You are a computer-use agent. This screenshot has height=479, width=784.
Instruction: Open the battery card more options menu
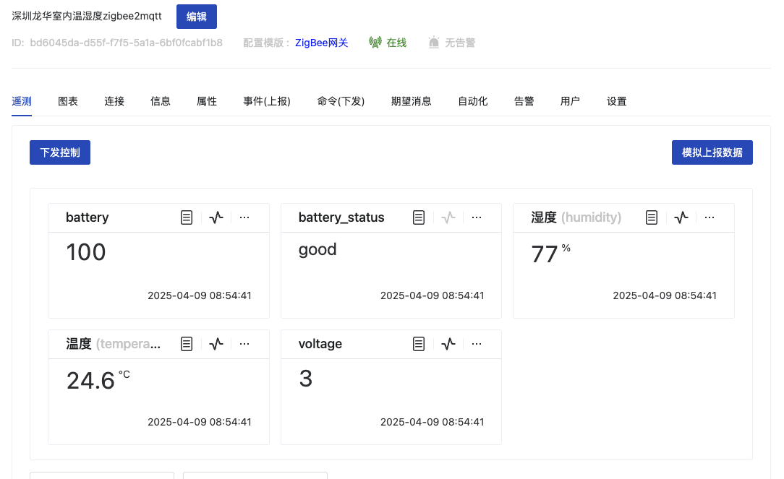click(x=244, y=217)
